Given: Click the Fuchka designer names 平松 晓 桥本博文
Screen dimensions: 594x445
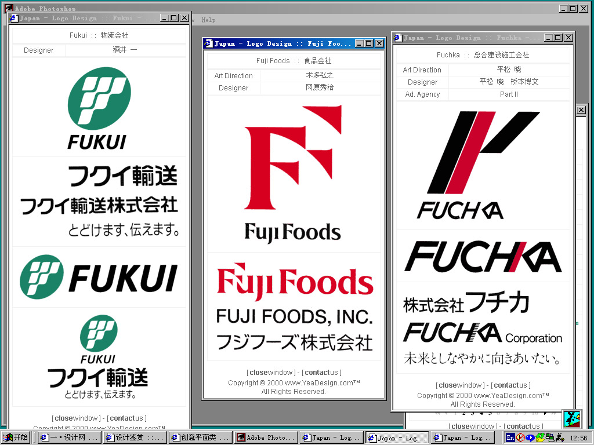Looking at the screenshot, I should click(509, 81).
